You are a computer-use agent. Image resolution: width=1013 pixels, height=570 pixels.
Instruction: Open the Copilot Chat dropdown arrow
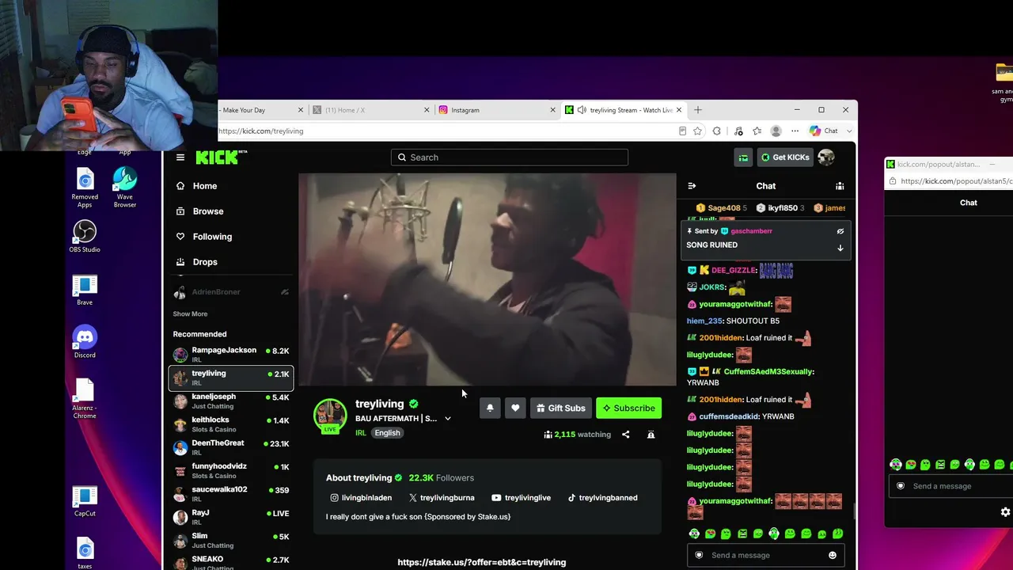pos(849,131)
